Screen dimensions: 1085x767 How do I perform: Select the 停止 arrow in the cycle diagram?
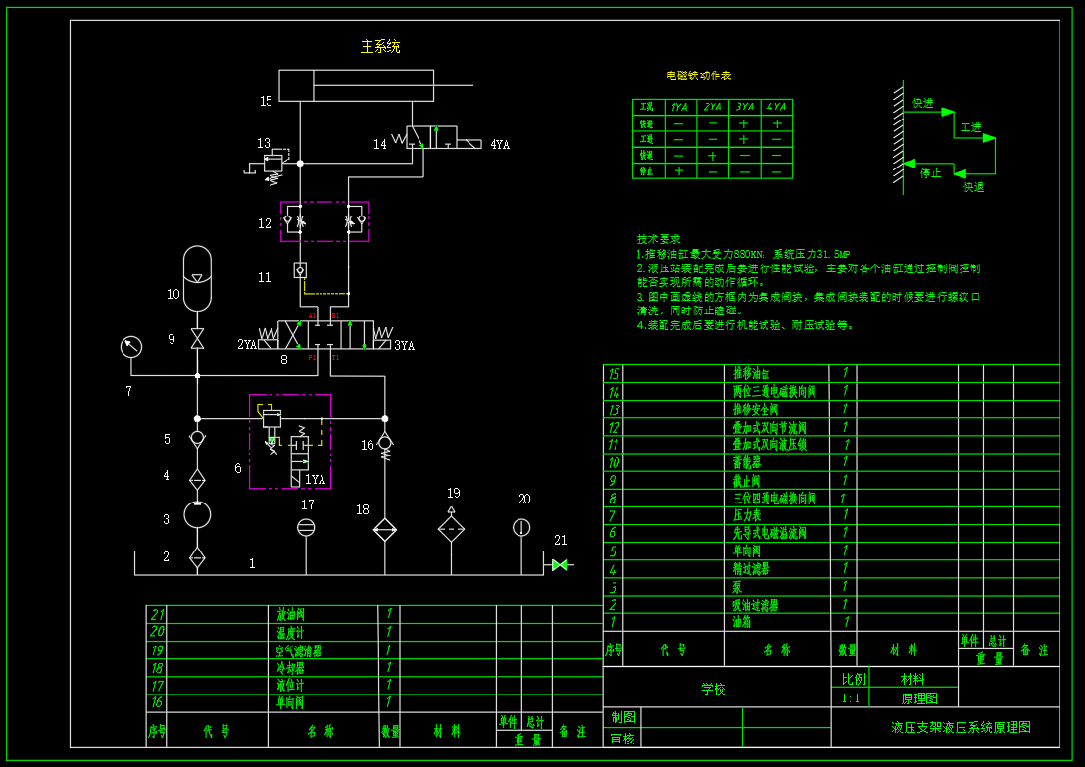(x=928, y=164)
